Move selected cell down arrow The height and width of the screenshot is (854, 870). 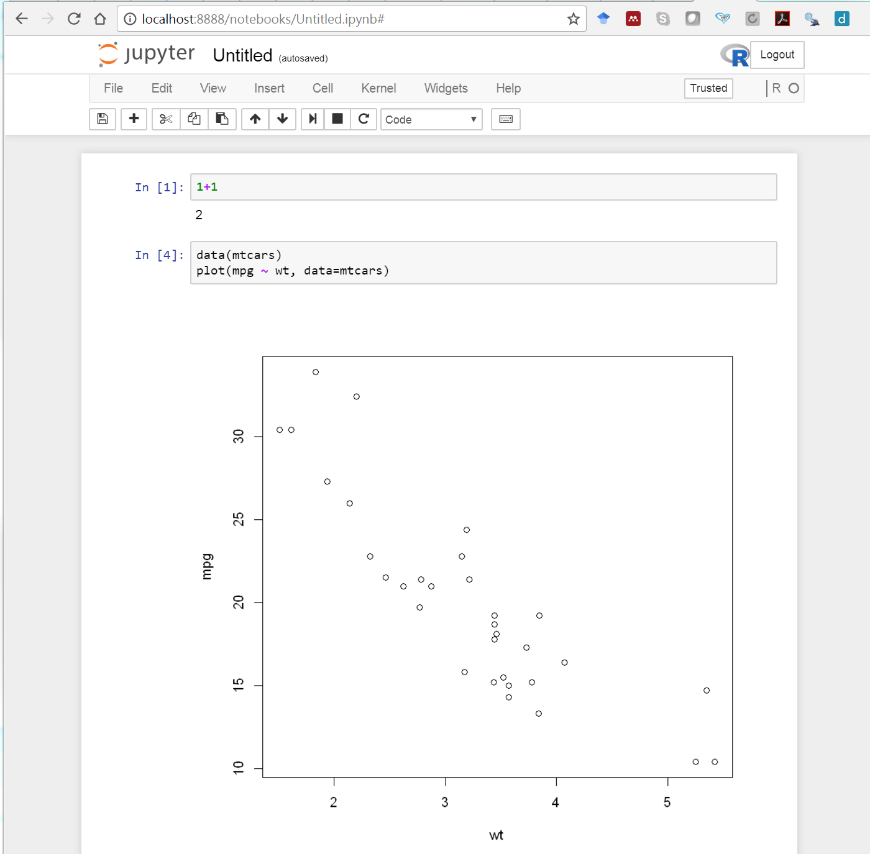pyautogui.click(x=283, y=119)
